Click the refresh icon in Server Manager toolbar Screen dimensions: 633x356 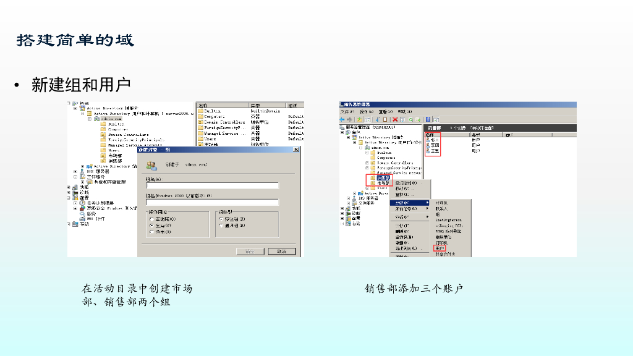point(410,119)
